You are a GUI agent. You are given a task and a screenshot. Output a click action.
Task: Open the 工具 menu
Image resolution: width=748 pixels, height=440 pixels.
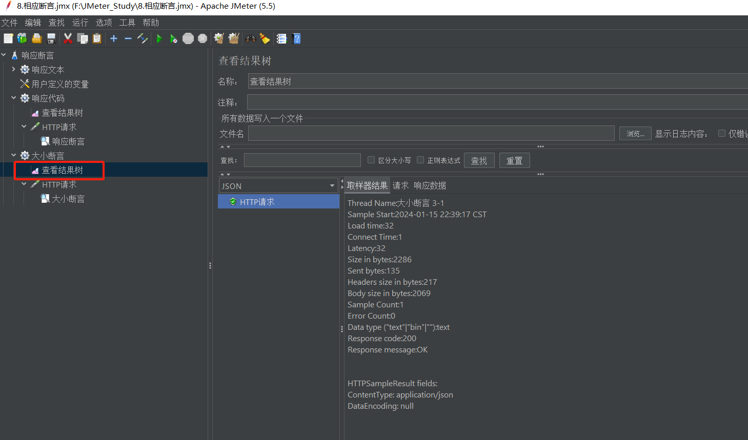point(127,23)
